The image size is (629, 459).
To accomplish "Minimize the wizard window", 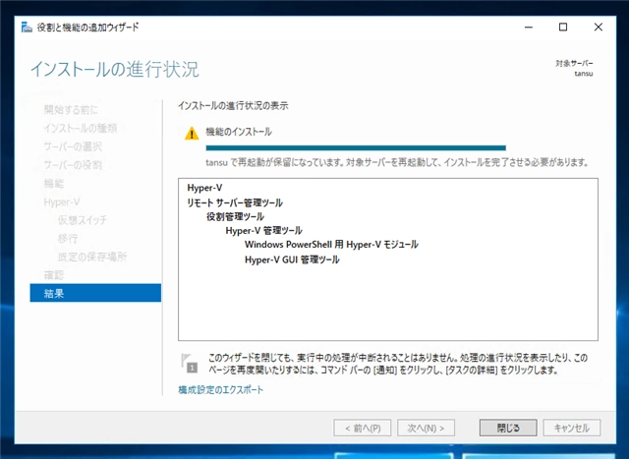I will [x=529, y=28].
